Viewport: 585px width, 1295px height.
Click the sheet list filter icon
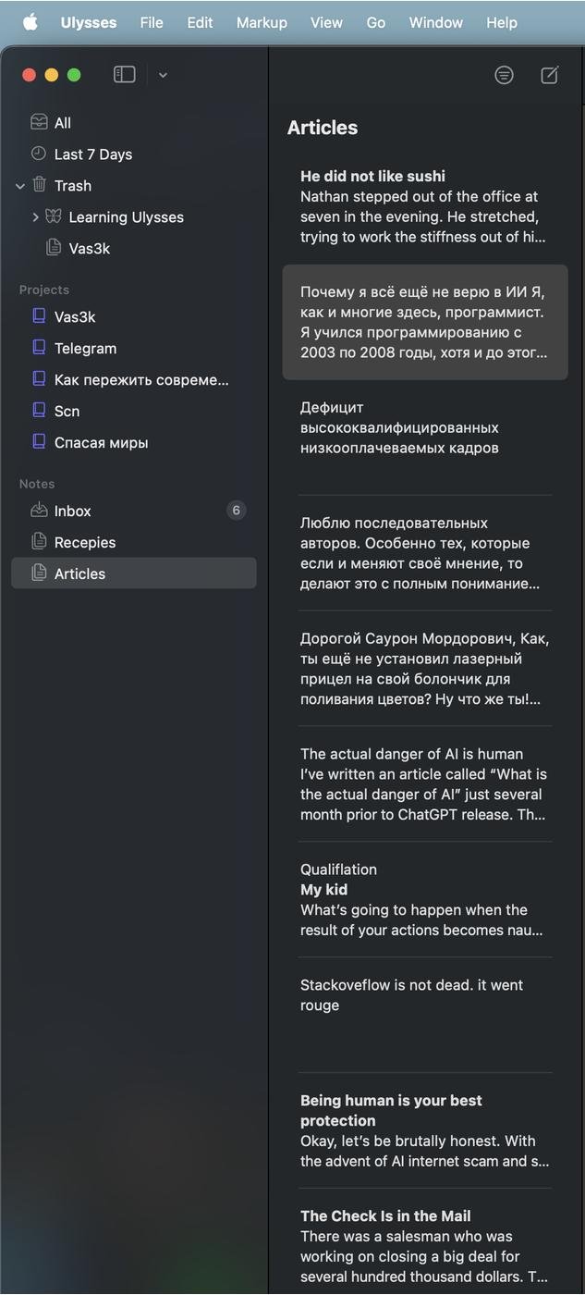[x=504, y=75]
